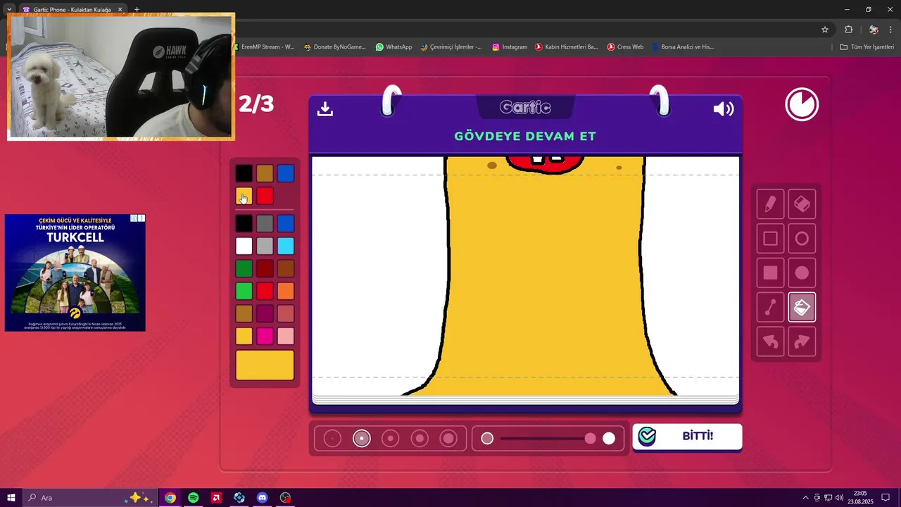Screen dimensions: 901x507
Task: Select the second brush size
Action: [x=362, y=439]
